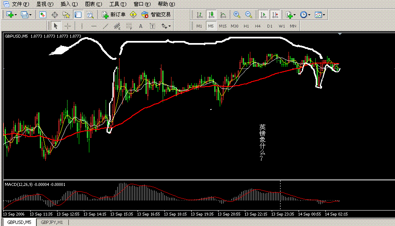Open the 工具 (Tools) menu
Viewport: 395px width, 226px height.
[x=117, y=4]
